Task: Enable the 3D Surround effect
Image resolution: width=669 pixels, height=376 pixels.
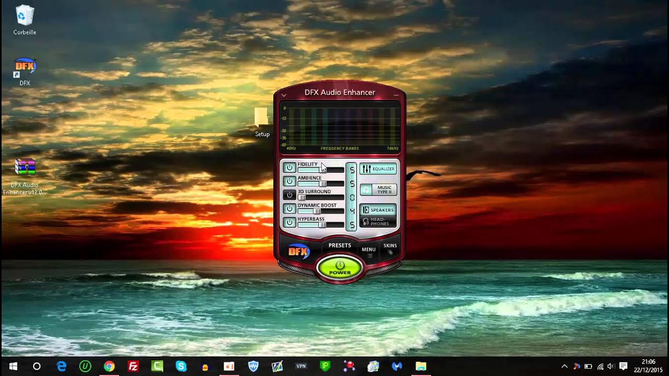Action: [289, 195]
